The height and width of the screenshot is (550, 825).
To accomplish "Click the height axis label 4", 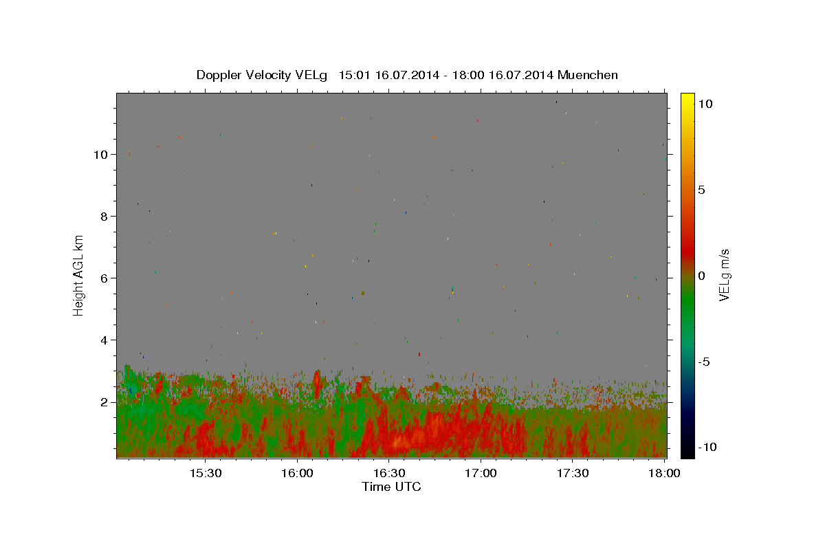I will pyautogui.click(x=104, y=340).
